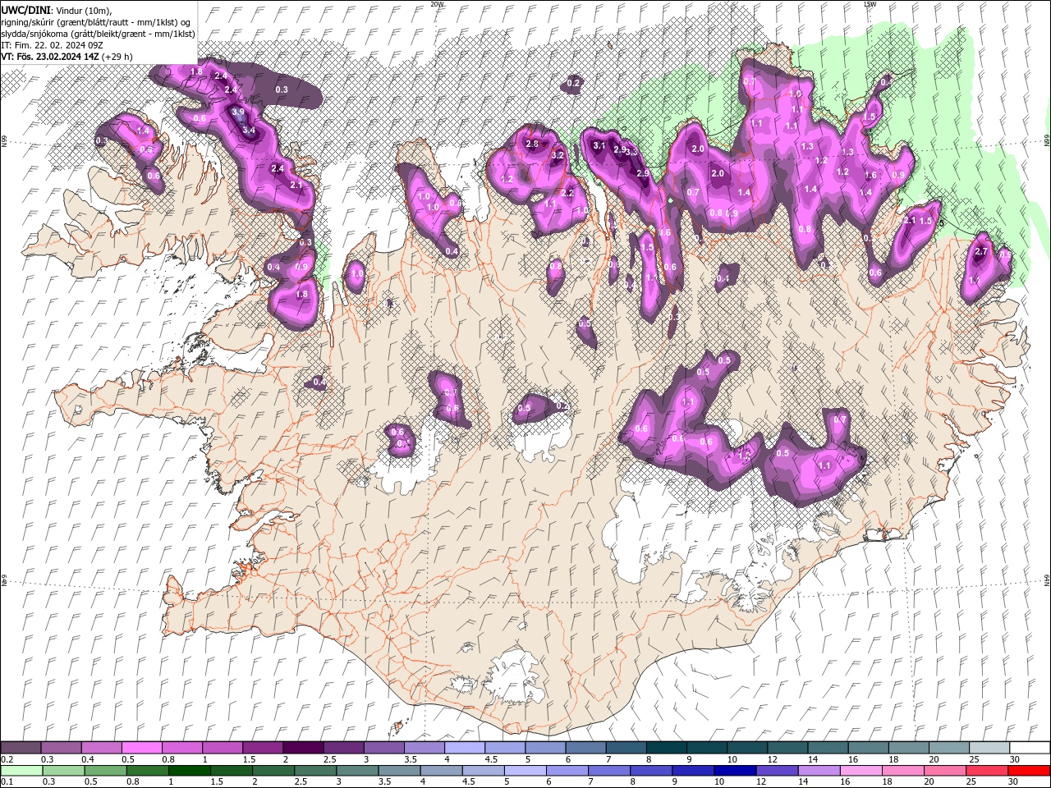
Task: Click the bright pink snow swatch between 0.5 and 0.8
Action: click(x=142, y=748)
